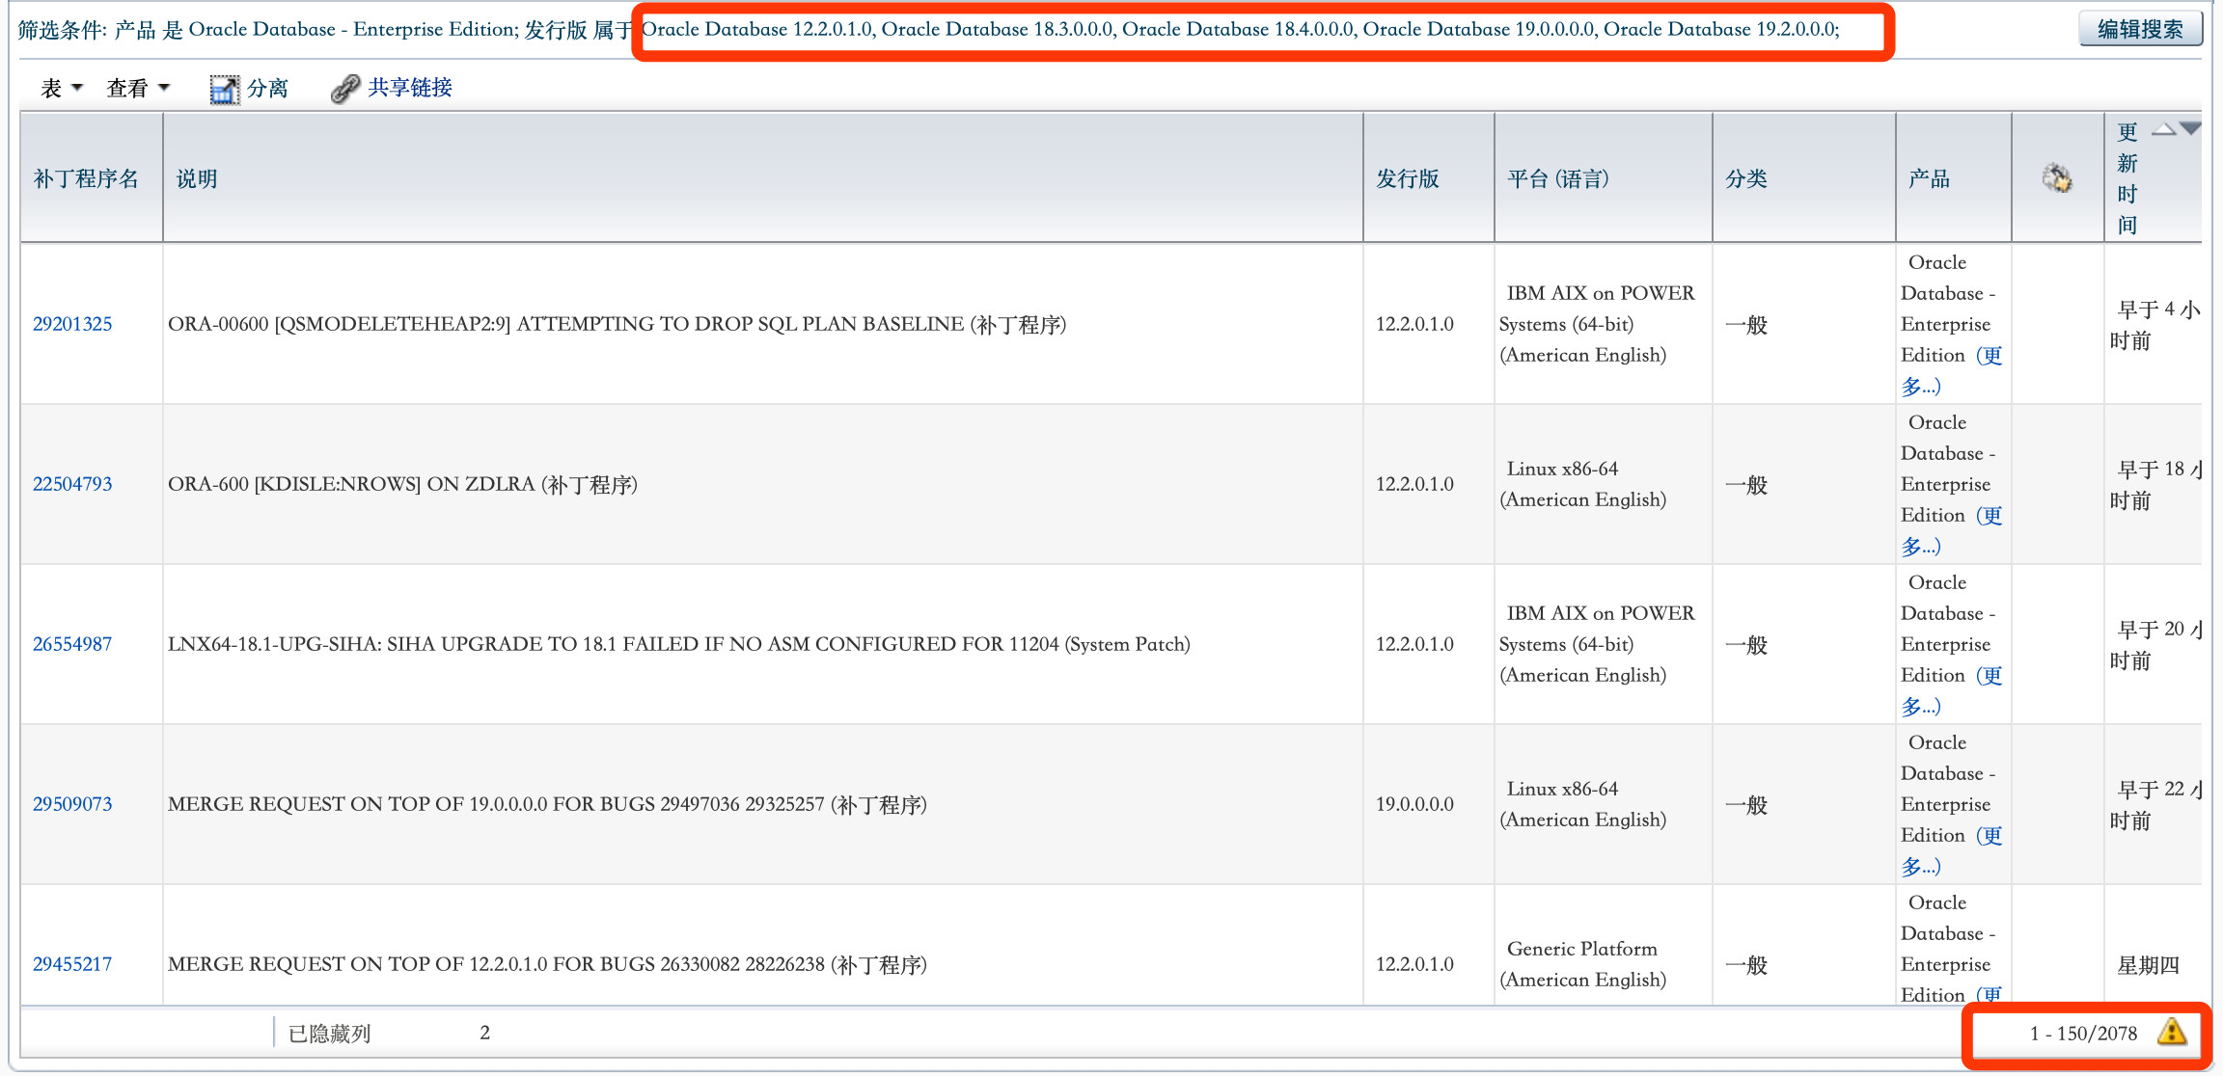Sort 更新时间 column descending using the down arrow

click(2190, 128)
